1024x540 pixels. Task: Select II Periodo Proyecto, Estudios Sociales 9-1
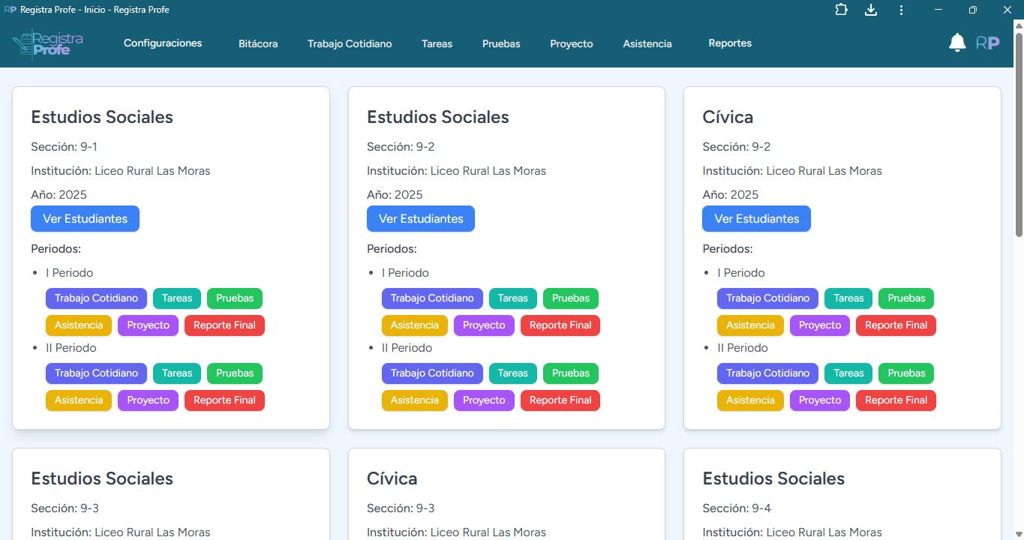(148, 400)
